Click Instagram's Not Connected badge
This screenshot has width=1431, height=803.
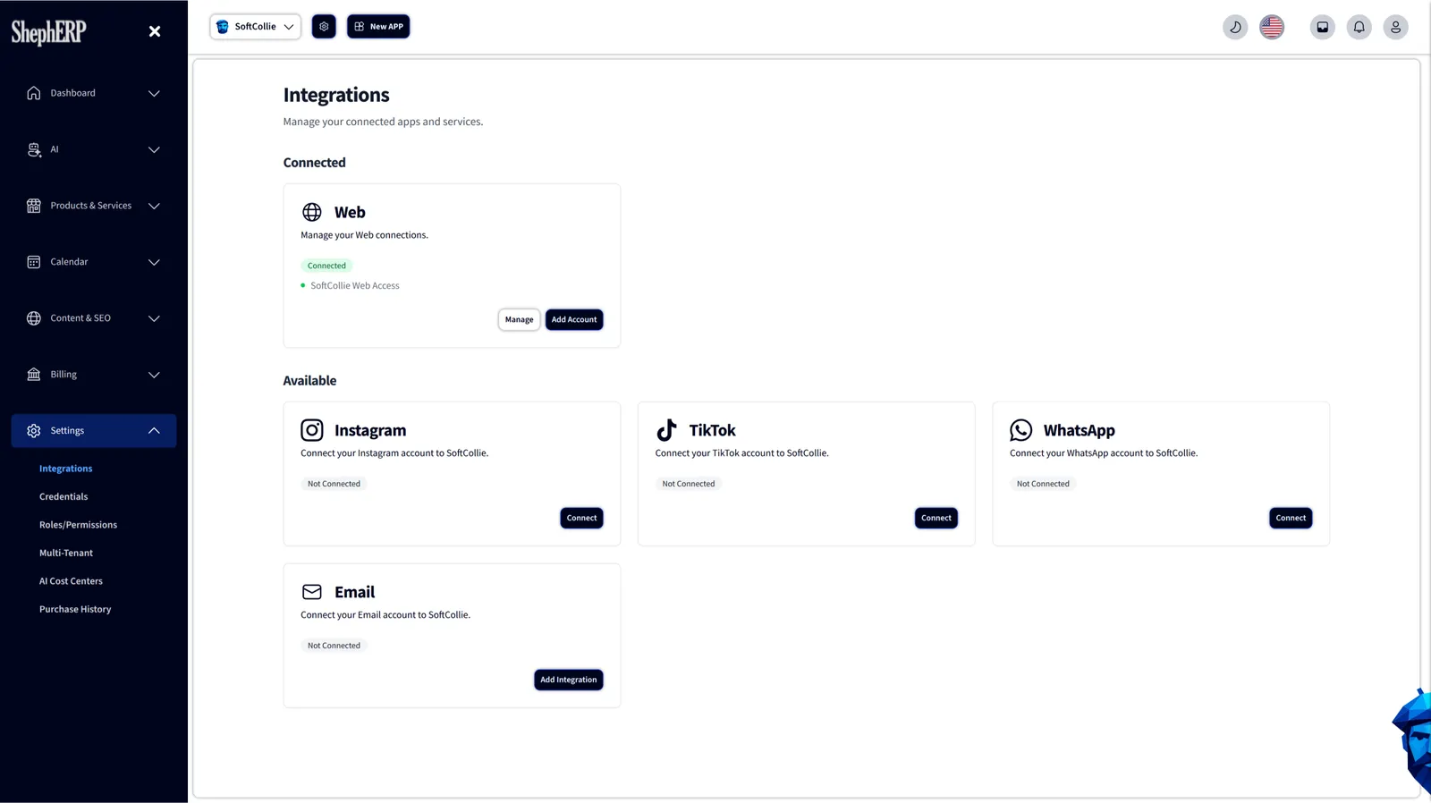[334, 484]
